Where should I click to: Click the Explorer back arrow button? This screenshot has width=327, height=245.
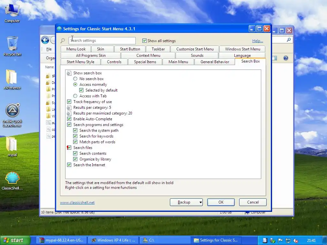(x=45, y=40)
